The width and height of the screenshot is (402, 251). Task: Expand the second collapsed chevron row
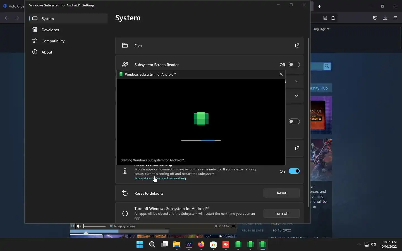296,96
